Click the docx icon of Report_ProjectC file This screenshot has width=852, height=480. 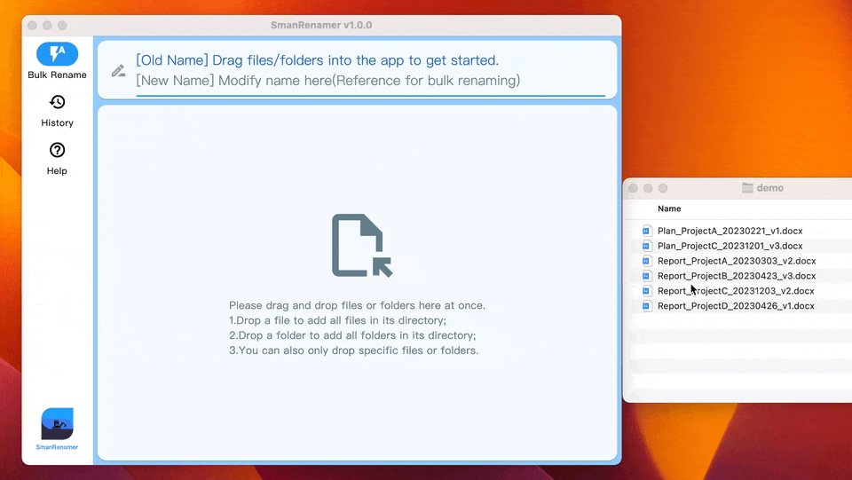click(646, 291)
